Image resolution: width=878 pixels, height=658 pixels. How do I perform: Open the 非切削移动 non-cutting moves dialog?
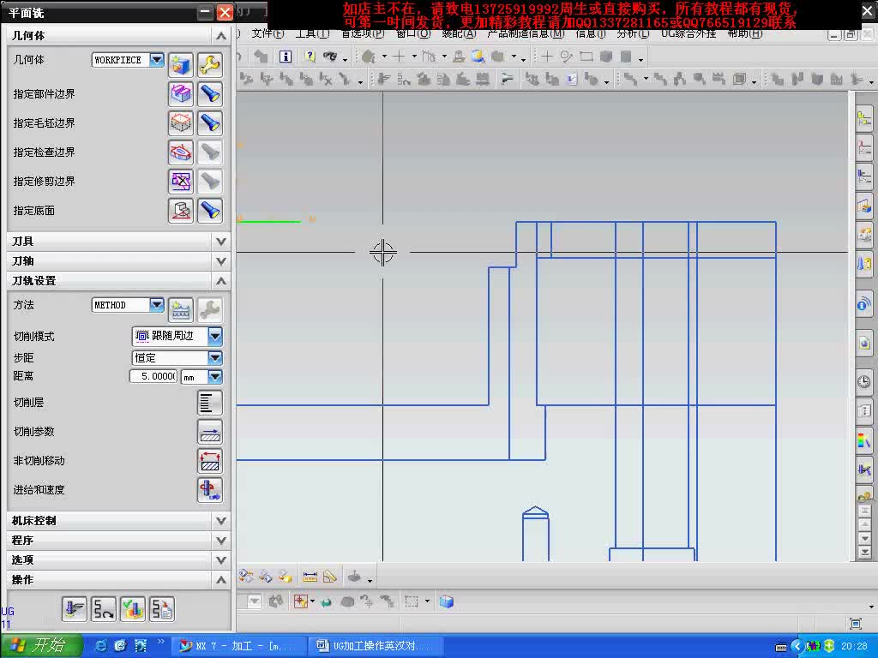[x=210, y=461]
